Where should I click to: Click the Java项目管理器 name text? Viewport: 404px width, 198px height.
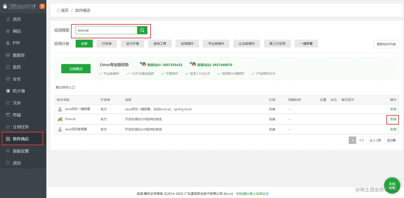click(x=76, y=129)
